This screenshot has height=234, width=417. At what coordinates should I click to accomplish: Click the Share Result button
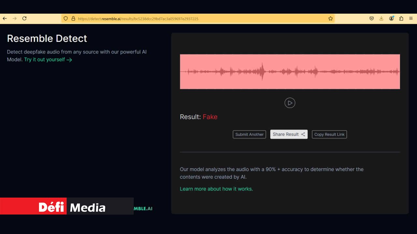289,134
